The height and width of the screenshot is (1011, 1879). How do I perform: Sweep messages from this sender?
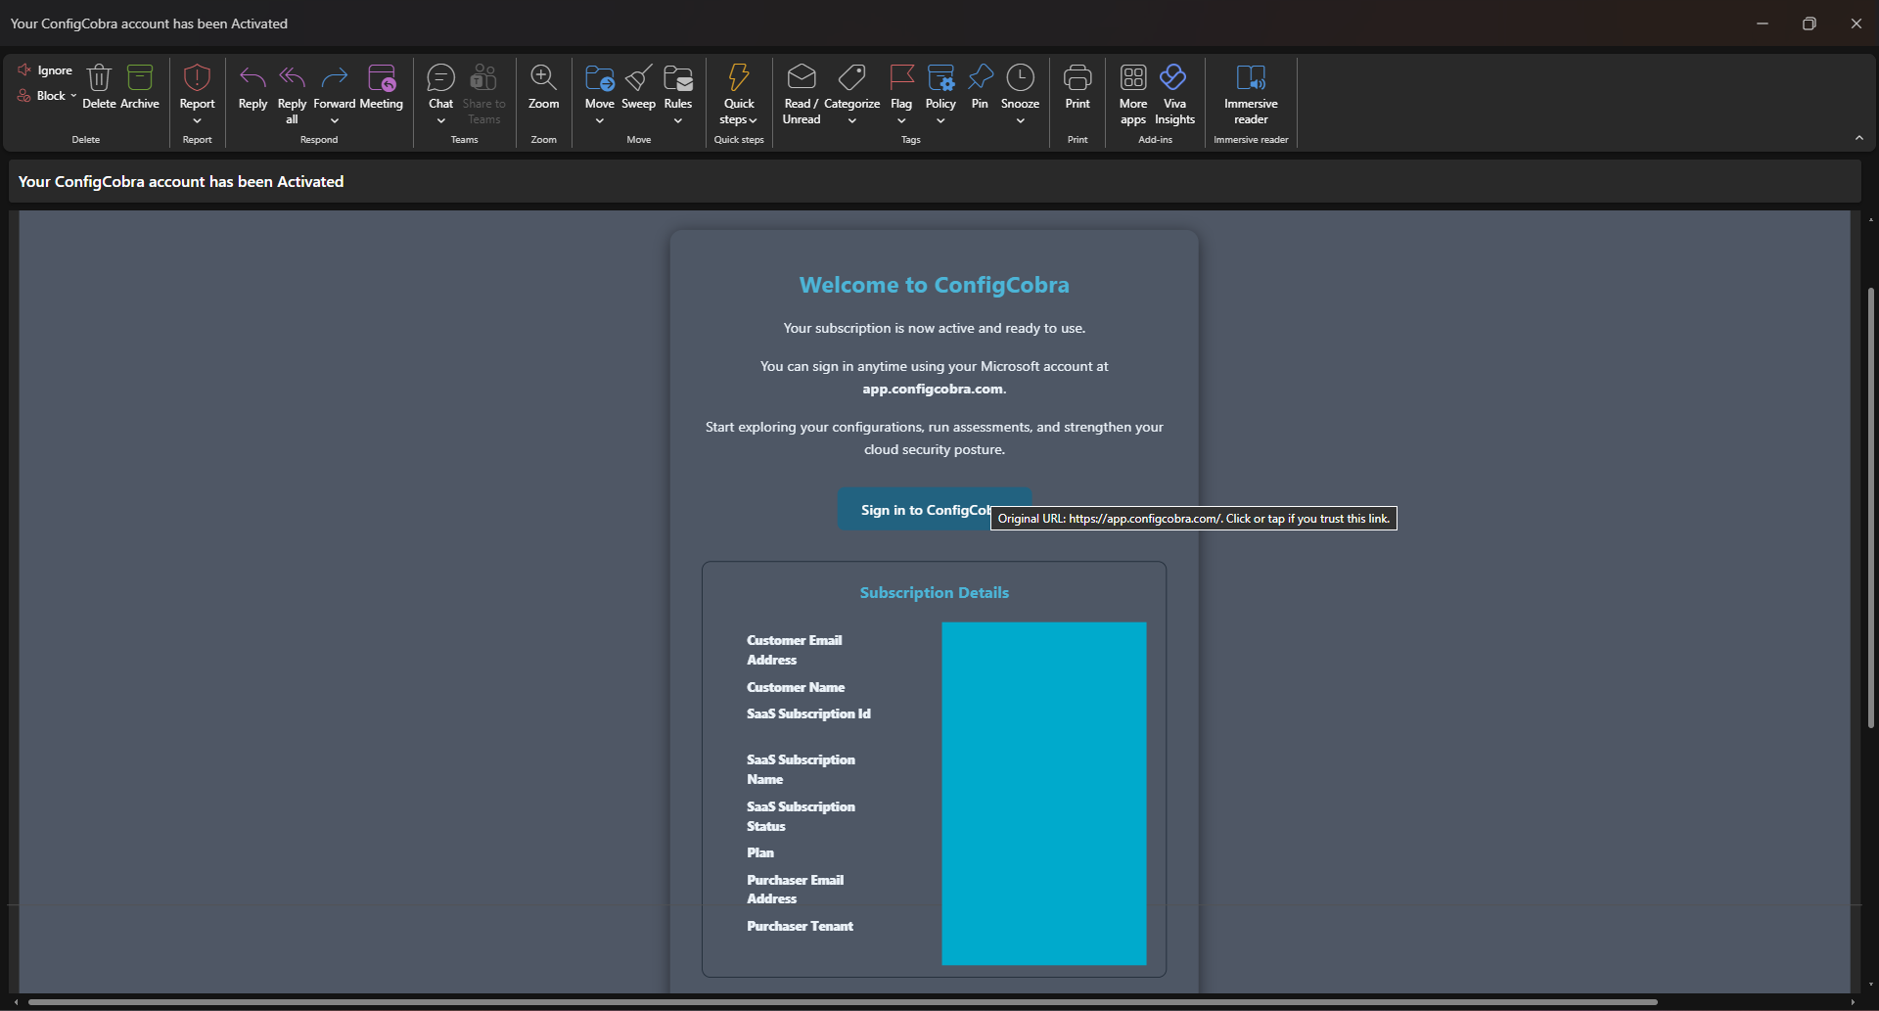(638, 86)
